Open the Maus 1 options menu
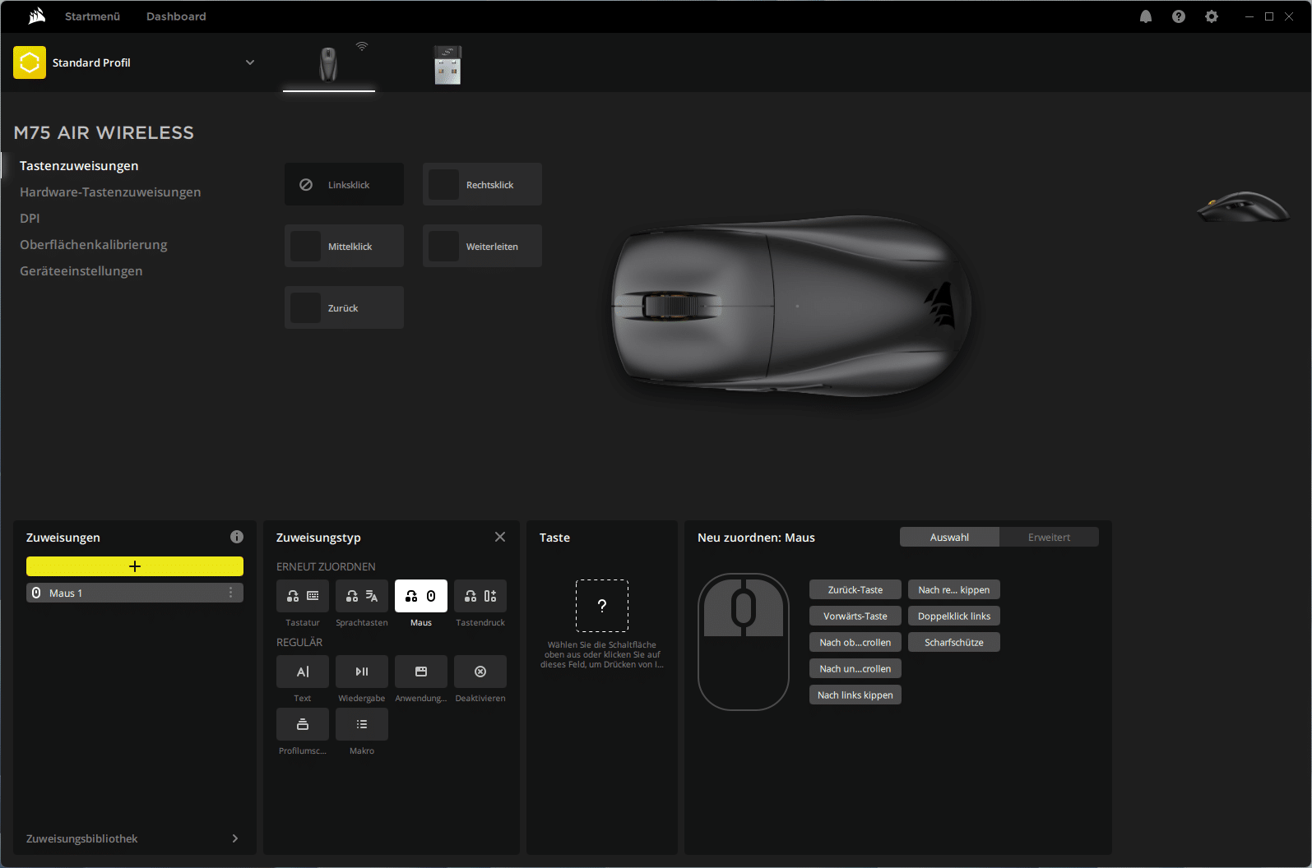The image size is (1312, 868). pyautogui.click(x=230, y=593)
